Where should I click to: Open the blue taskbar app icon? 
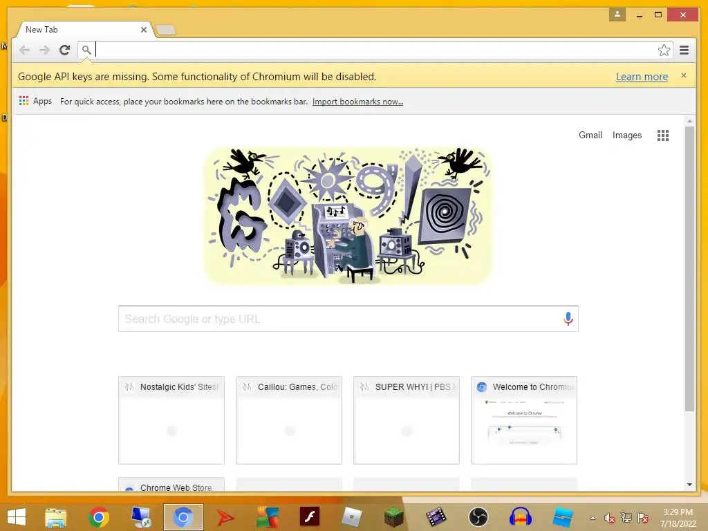coord(563,517)
